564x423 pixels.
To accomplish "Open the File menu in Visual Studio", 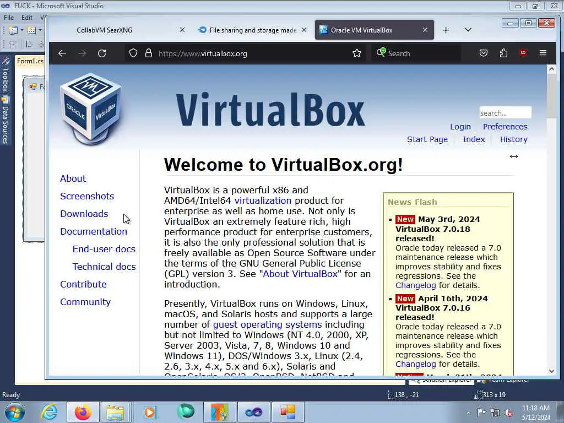I will click(9, 17).
